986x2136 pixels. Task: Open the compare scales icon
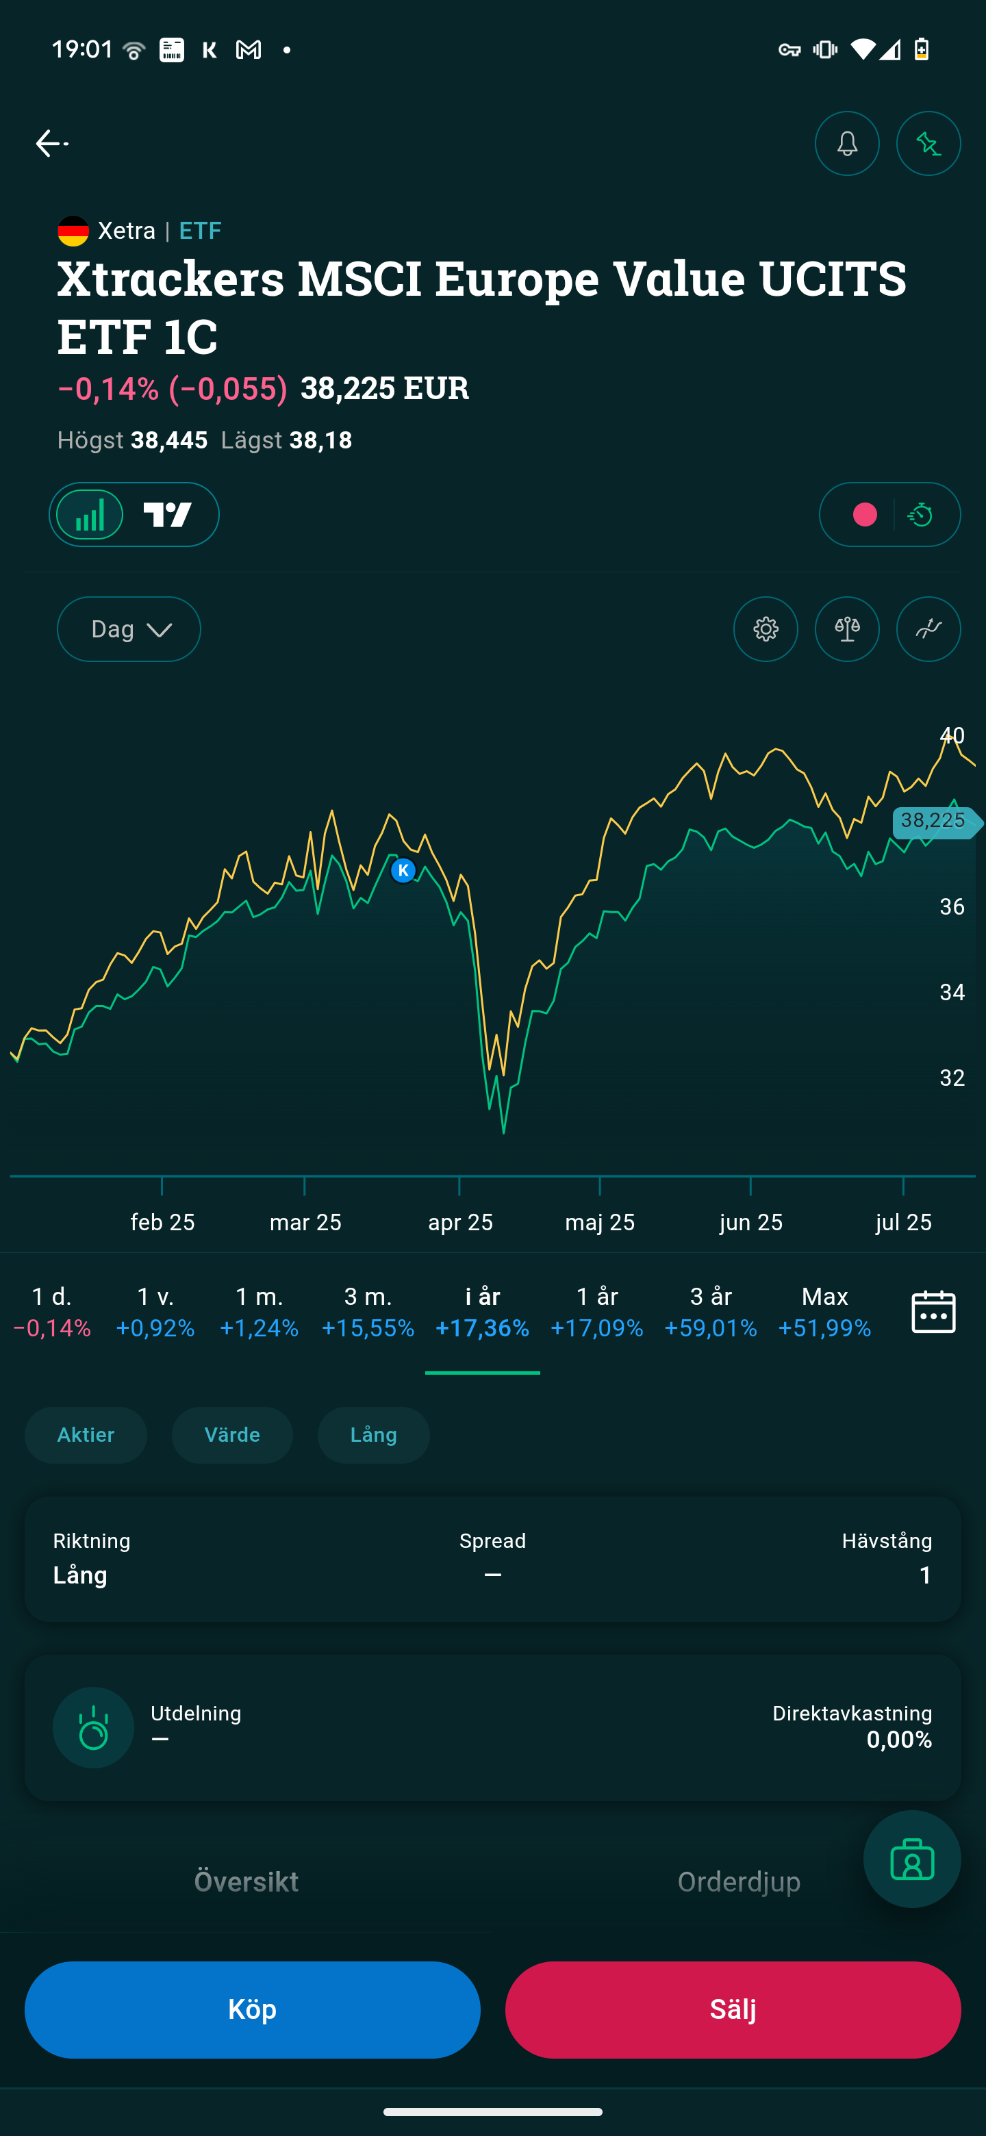click(x=847, y=629)
